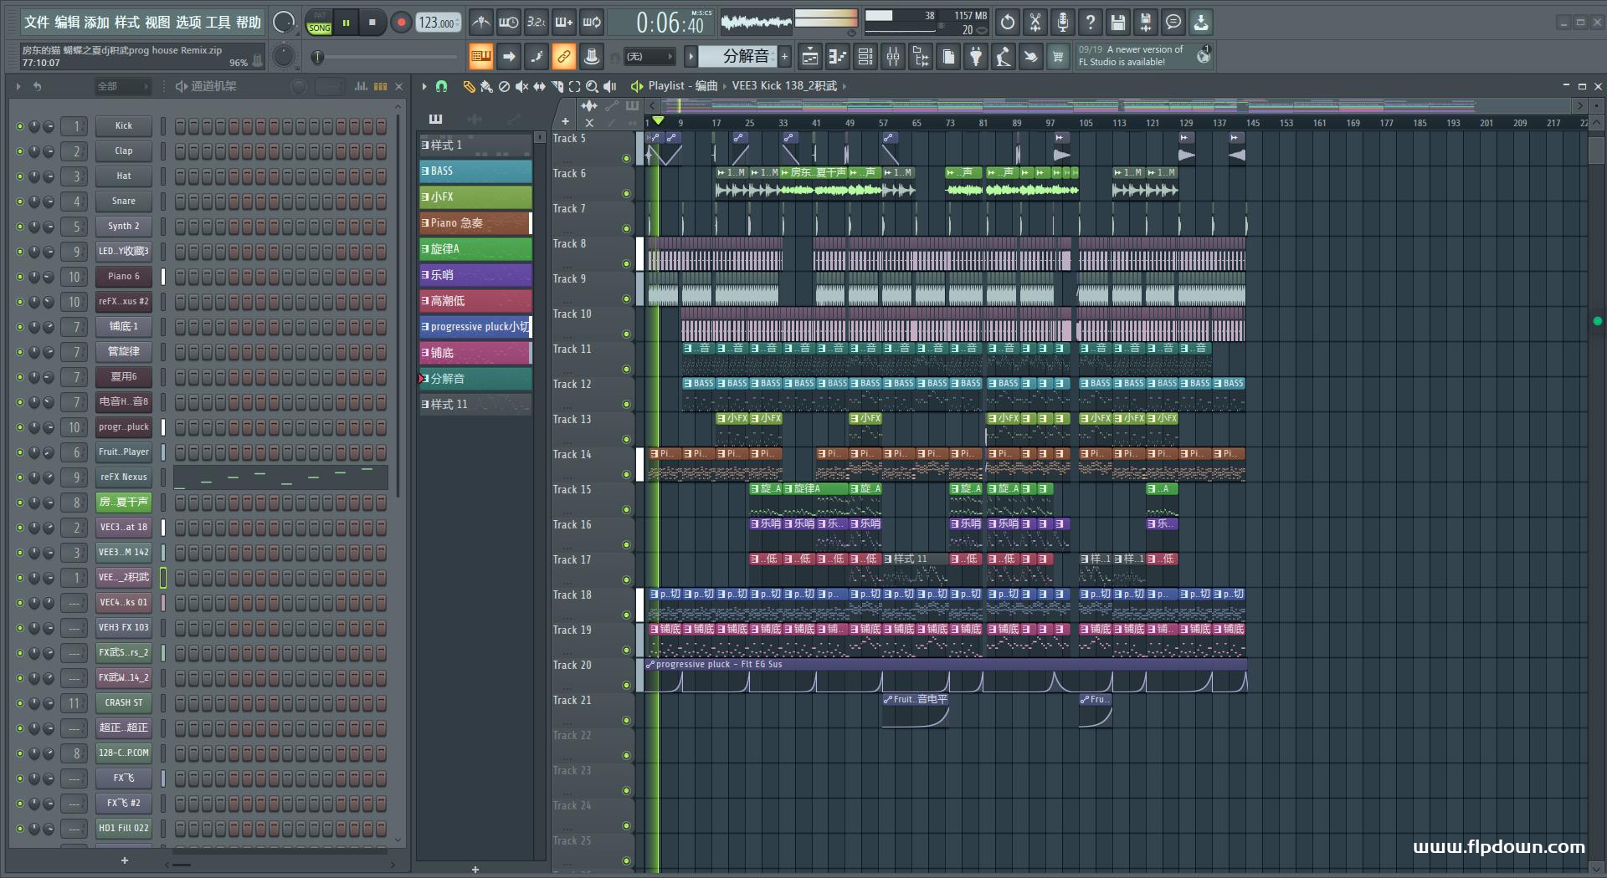Image resolution: width=1607 pixels, height=878 pixels.
Task: Select the playlist pencil draw tool
Action: (469, 86)
